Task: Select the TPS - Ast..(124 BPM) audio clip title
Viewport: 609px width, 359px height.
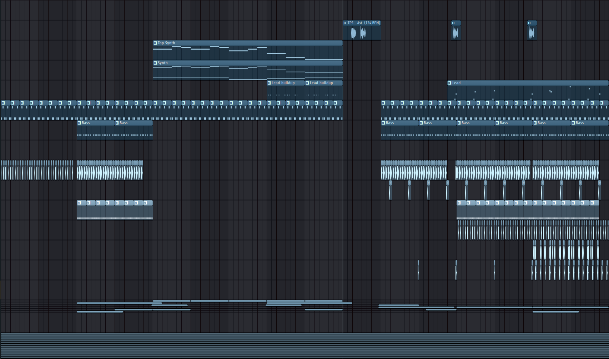Action: coord(364,23)
